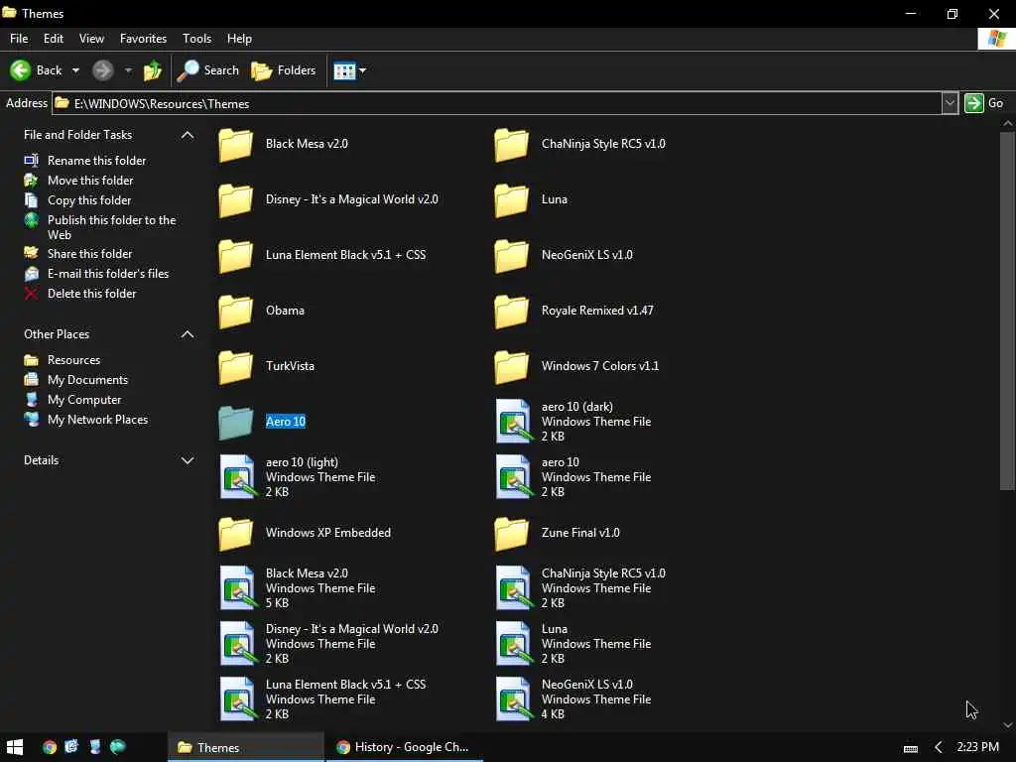Expand hidden tray icons chevron
The image size is (1016, 762).
pos(938,748)
